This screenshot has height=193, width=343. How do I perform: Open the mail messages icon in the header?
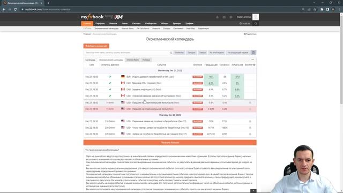click(x=224, y=17)
